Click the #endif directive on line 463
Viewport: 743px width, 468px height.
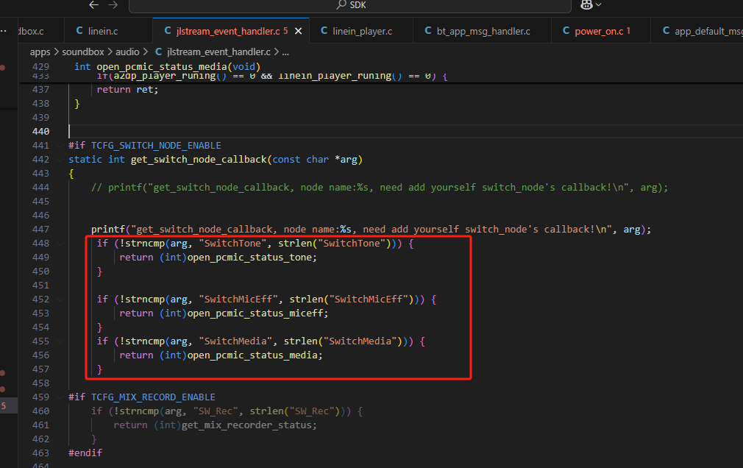coord(85,453)
